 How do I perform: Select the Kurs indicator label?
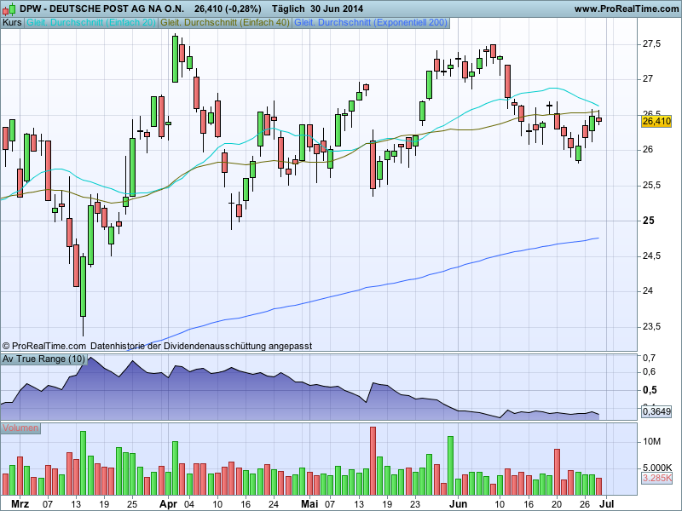click(x=12, y=23)
